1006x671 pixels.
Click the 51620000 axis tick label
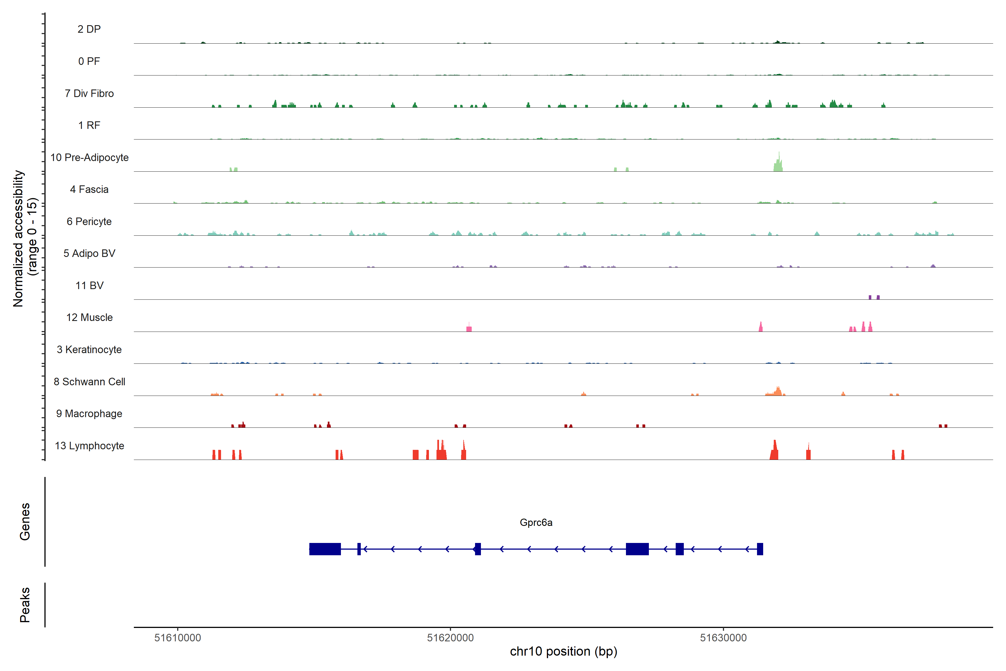pos(450,638)
